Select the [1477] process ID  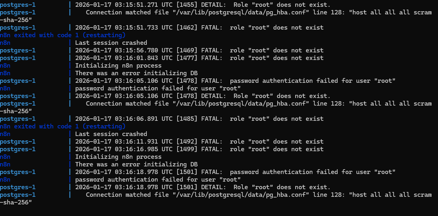click(x=187, y=58)
